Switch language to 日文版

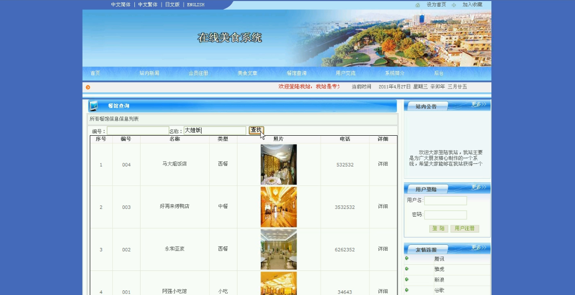click(x=172, y=5)
